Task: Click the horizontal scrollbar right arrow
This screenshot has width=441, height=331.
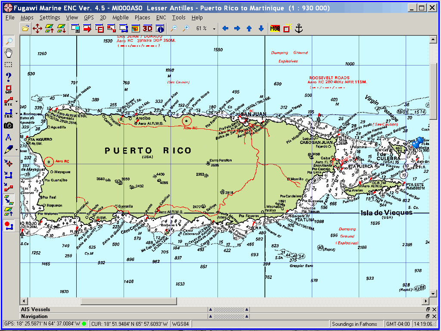Action: (x=426, y=301)
